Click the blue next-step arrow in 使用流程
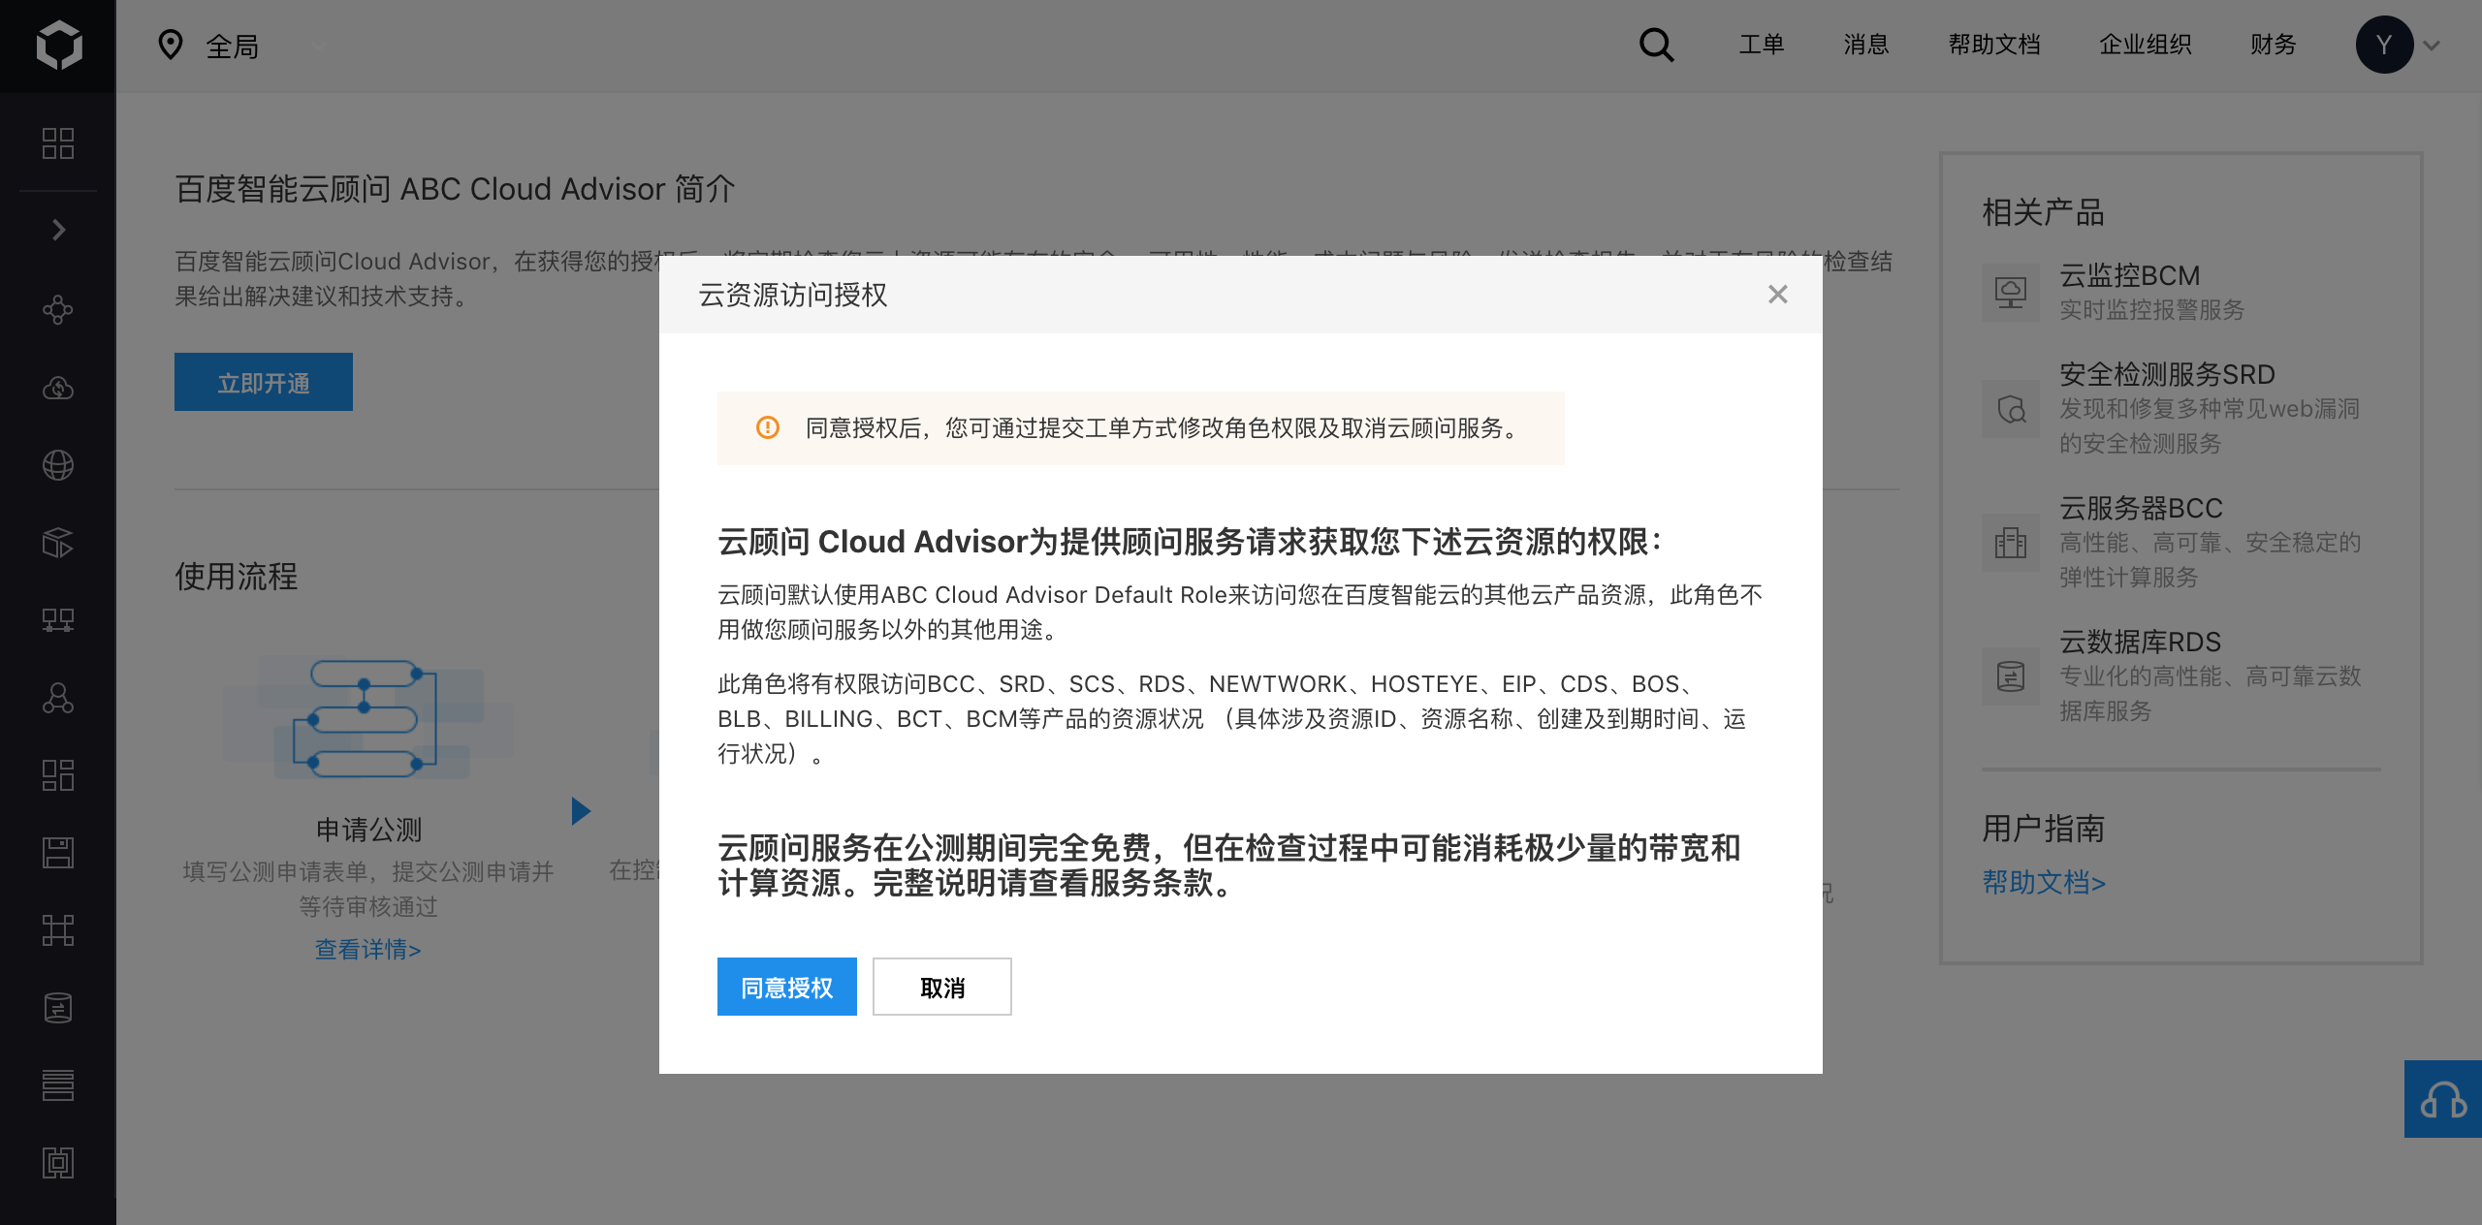Viewport: 2482px width, 1225px height. point(581,811)
